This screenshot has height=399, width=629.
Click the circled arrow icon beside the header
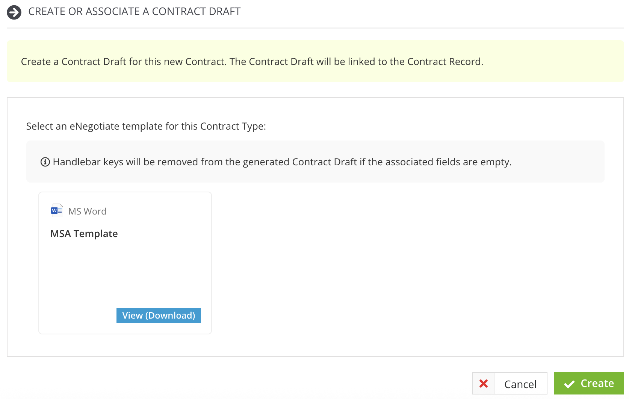(x=14, y=12)
